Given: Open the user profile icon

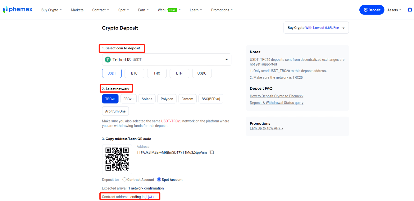Looking at the screenshot, I should [x=410, y=10].
